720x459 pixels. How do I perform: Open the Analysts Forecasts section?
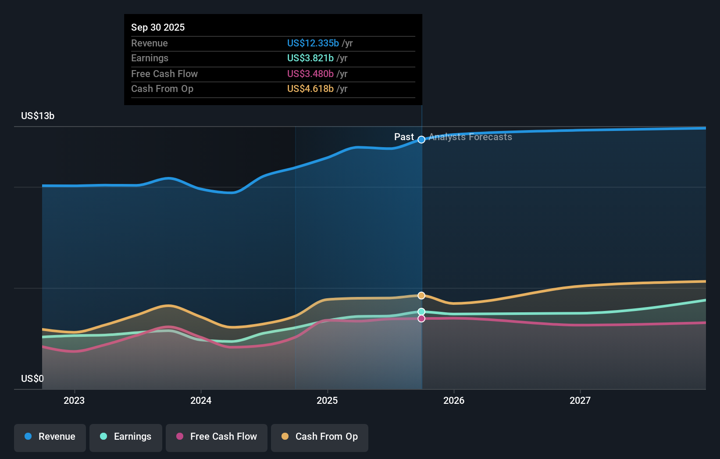[x=470, y=137]
